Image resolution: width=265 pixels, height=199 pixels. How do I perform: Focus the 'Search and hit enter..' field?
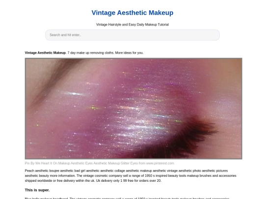click(132, 35)
